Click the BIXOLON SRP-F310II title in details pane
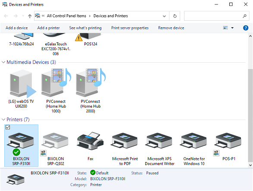Screen dimensions: 253x191 click(x=50, y=173)
